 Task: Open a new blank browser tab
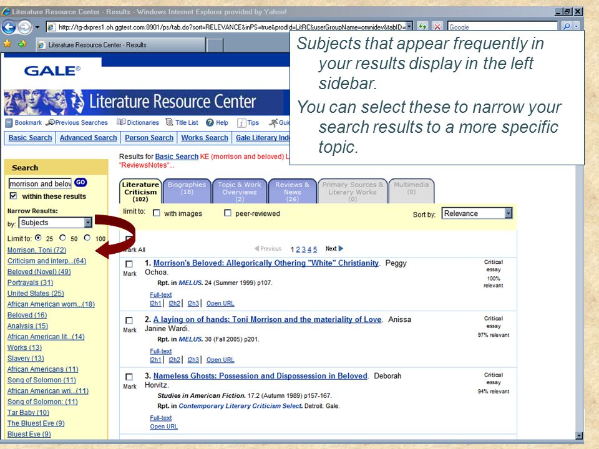point(215,45)
